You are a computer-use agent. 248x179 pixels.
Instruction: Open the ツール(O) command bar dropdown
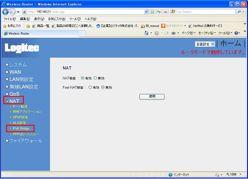coord(225,33)
